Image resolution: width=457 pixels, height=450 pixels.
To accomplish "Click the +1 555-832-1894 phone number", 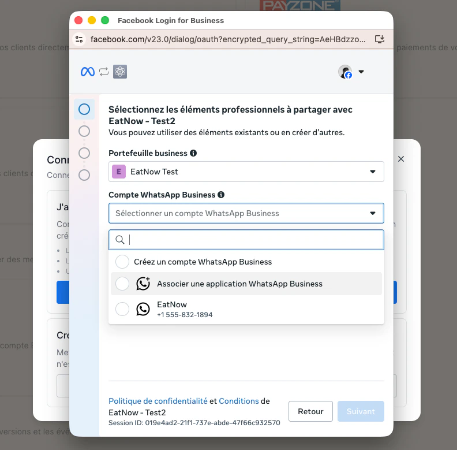I will [x=185, y=315].
